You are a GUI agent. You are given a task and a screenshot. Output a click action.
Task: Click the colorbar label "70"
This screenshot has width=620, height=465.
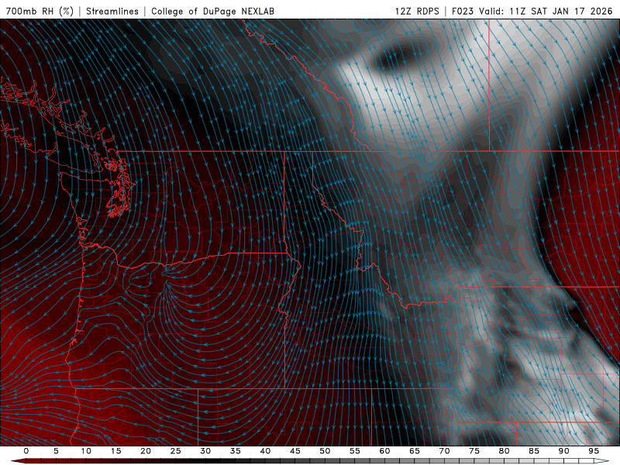[444, 451]
